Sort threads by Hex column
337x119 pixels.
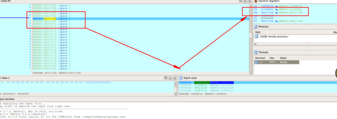pos(274,58)
